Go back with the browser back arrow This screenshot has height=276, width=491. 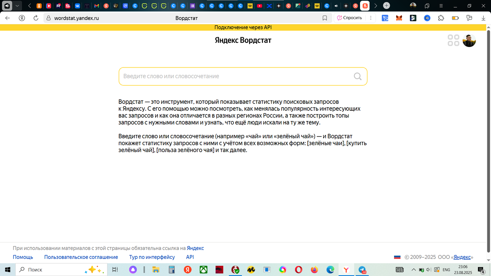click(7, 18)
